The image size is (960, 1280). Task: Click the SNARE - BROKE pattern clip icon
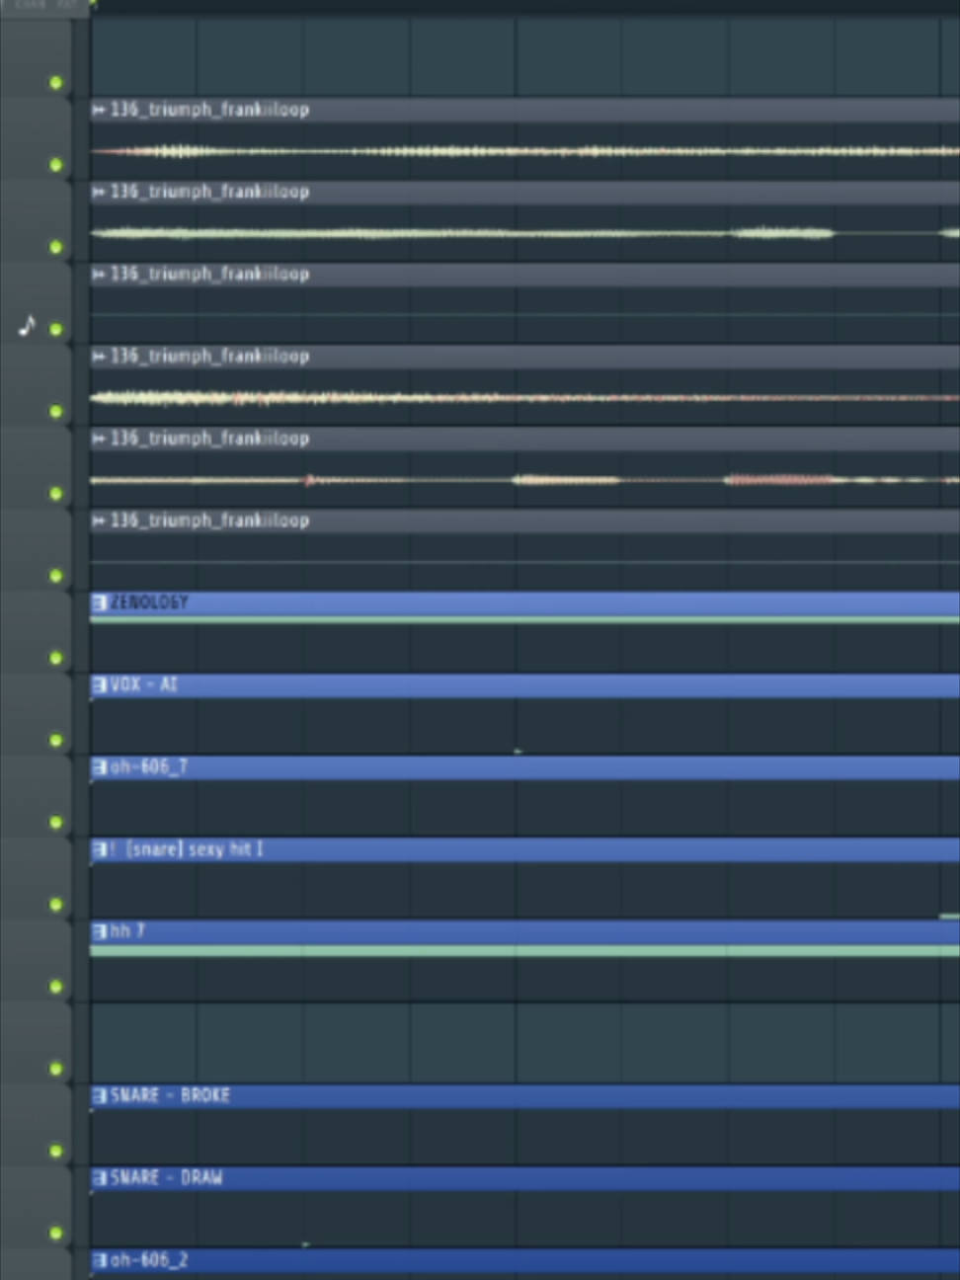(x=99, y=1095)
